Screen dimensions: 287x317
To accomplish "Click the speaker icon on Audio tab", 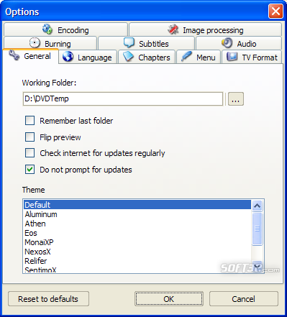I will [x=227, y=42].
